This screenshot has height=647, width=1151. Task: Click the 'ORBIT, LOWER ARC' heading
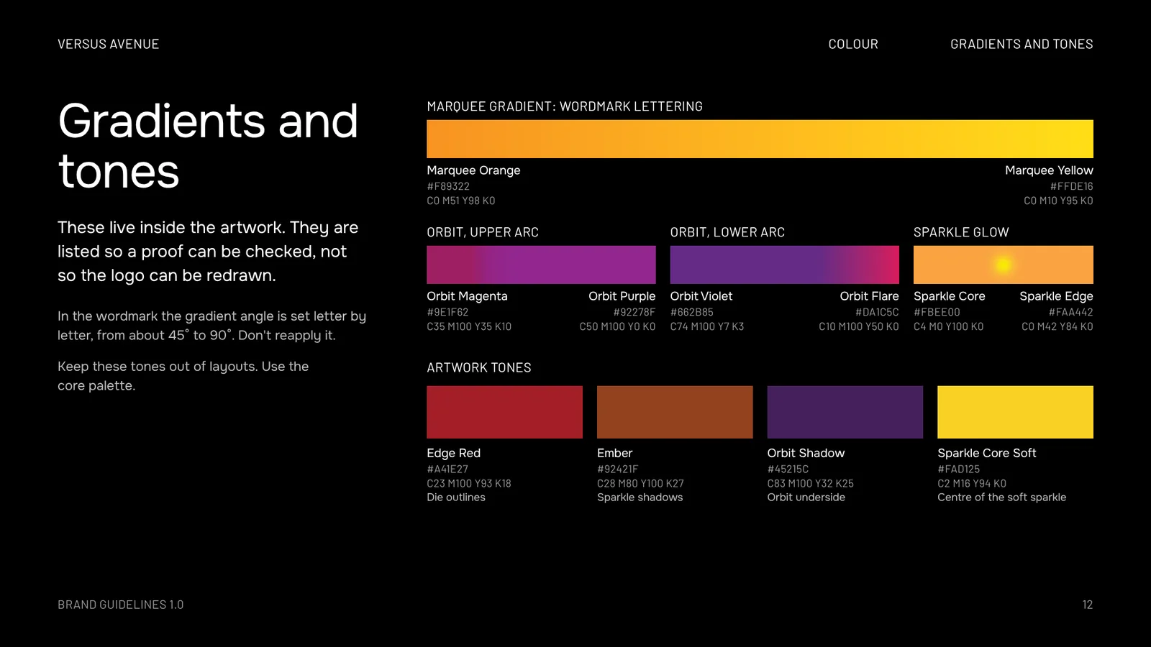click(x=727, y=232)
